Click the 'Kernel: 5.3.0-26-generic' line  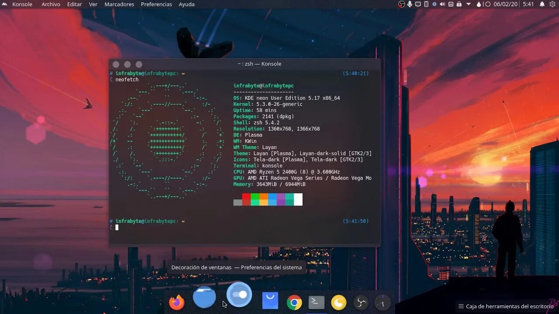(x=268, y=104)
